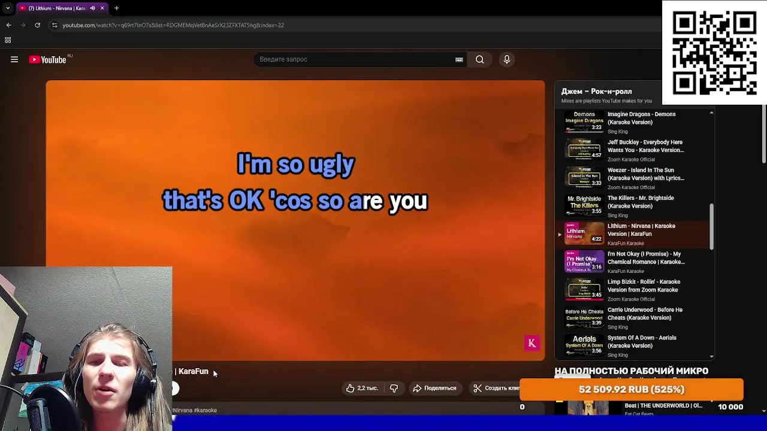Open Beat | THE UNDERWORLD recommended video
Viewport: 767px width, 431px height.
[663, 405]
